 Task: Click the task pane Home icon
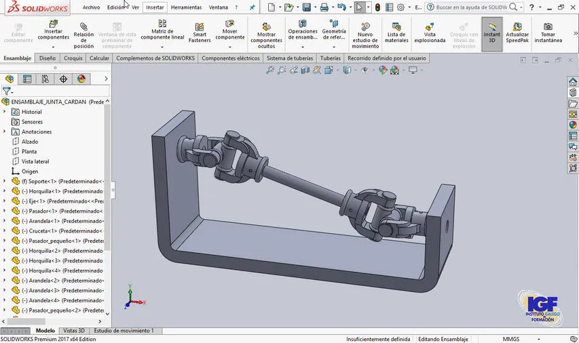click(573, 82)
